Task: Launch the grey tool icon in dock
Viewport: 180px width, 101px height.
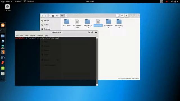Action: (x=3, y=74)
